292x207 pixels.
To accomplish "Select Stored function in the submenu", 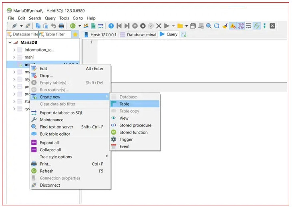I will [x=135, y=132].
